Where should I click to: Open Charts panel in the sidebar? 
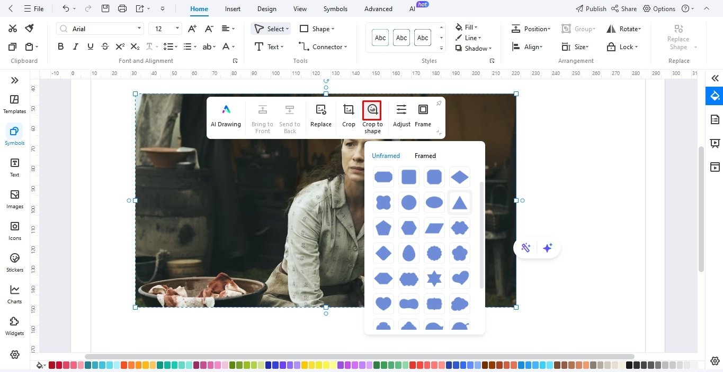pyautogui.click(x=14, y=294)
